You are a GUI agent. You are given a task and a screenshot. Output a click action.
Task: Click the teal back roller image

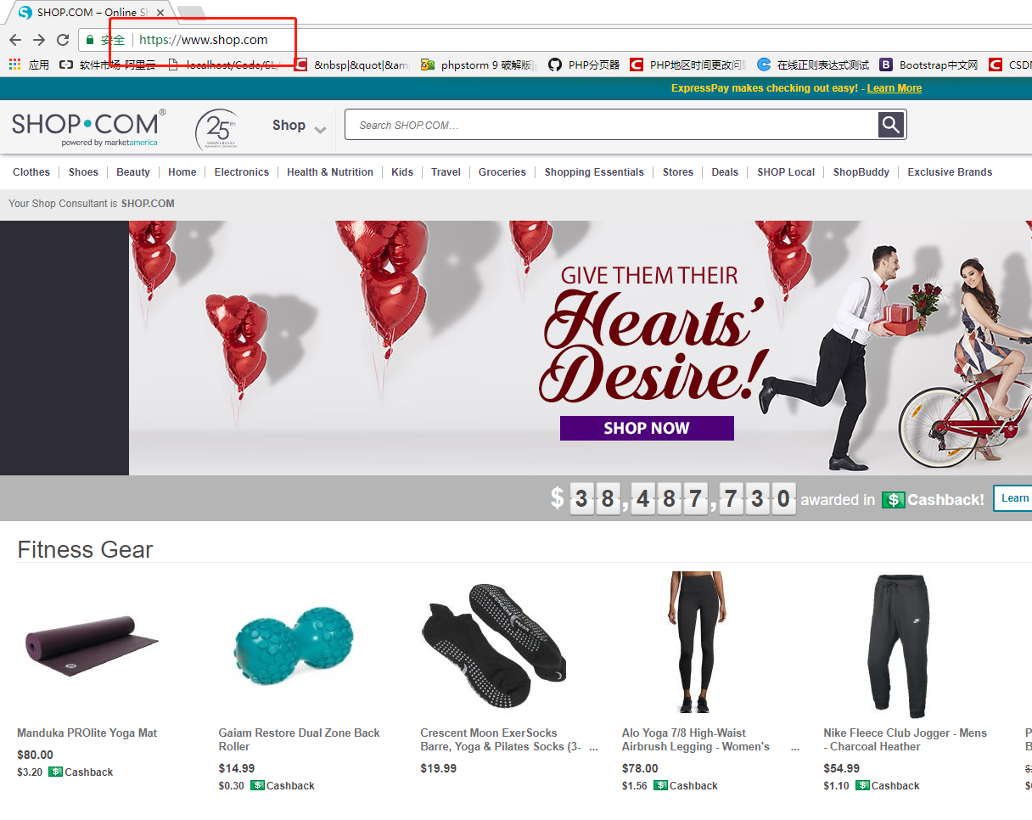tap(293, 647)
